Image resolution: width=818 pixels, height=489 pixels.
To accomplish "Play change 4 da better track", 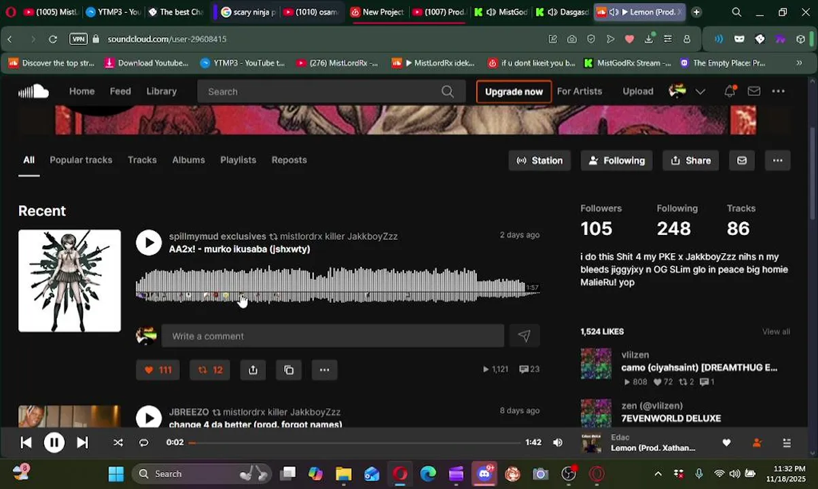I will pyautogui.click(x=149, y=417).
